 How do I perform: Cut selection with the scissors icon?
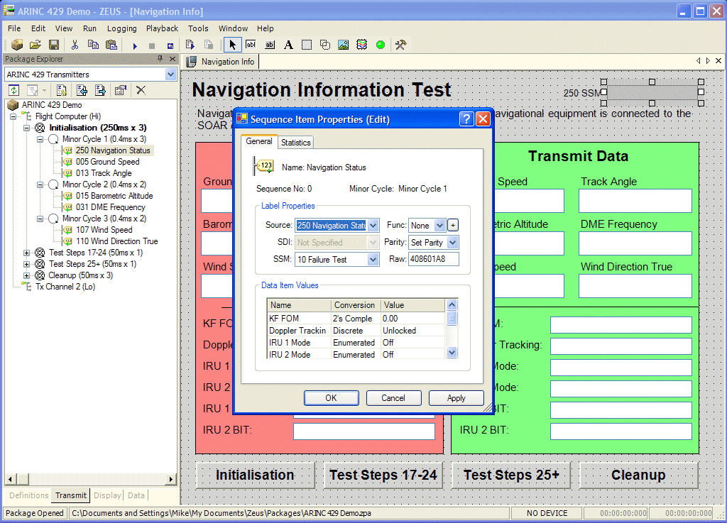[75, 45]
